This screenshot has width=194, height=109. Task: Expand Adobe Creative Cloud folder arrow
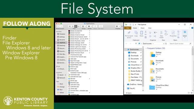89,35
